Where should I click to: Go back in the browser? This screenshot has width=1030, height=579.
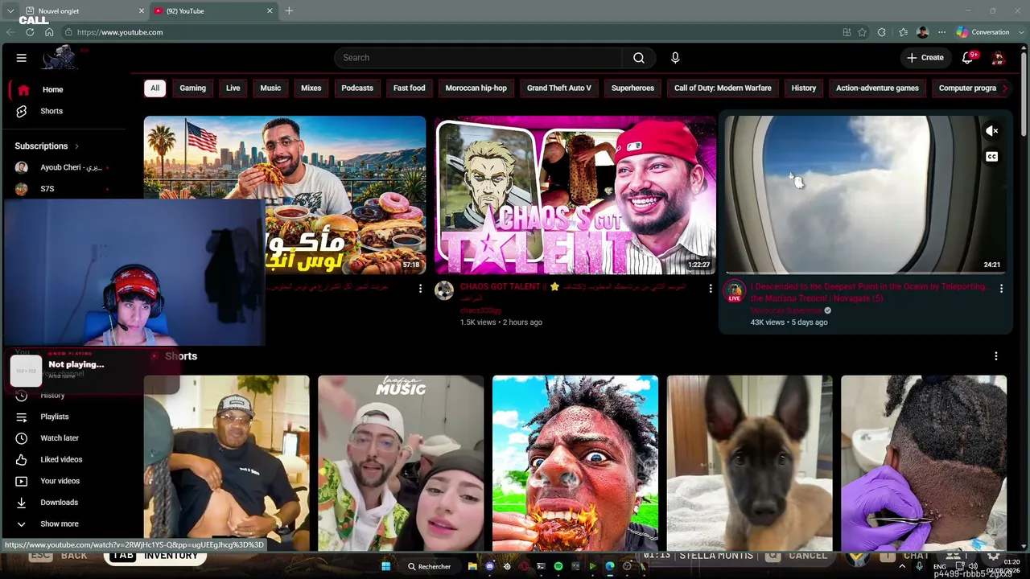(10, 32)
